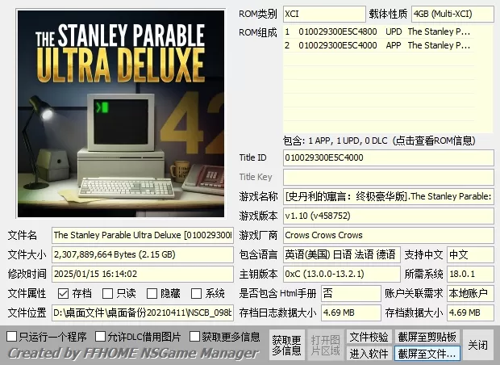
Task: Click the 游戏名称 game name field
Action: tap(388, 196)
